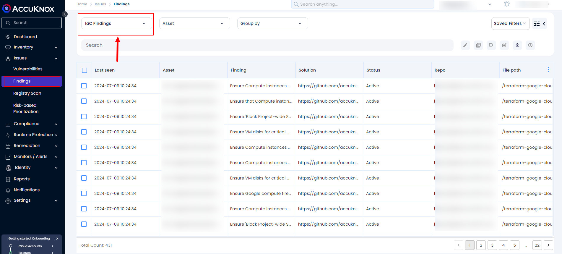Sort by Last seen column header
This screenshot has width=562, height=254.
tap(105, 70)
